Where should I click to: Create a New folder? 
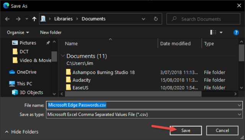coord(51,33)
